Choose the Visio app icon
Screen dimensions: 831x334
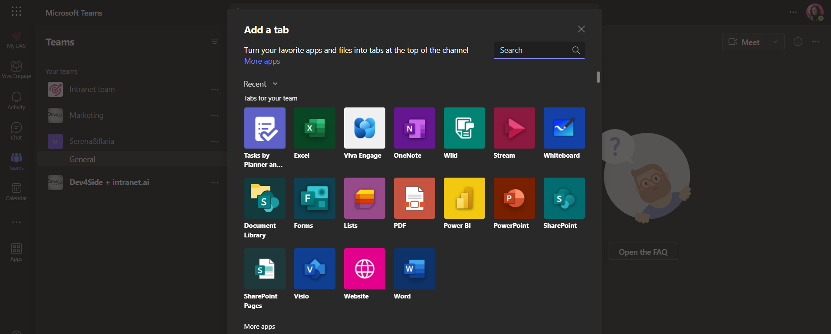click(x=315, y=269)
